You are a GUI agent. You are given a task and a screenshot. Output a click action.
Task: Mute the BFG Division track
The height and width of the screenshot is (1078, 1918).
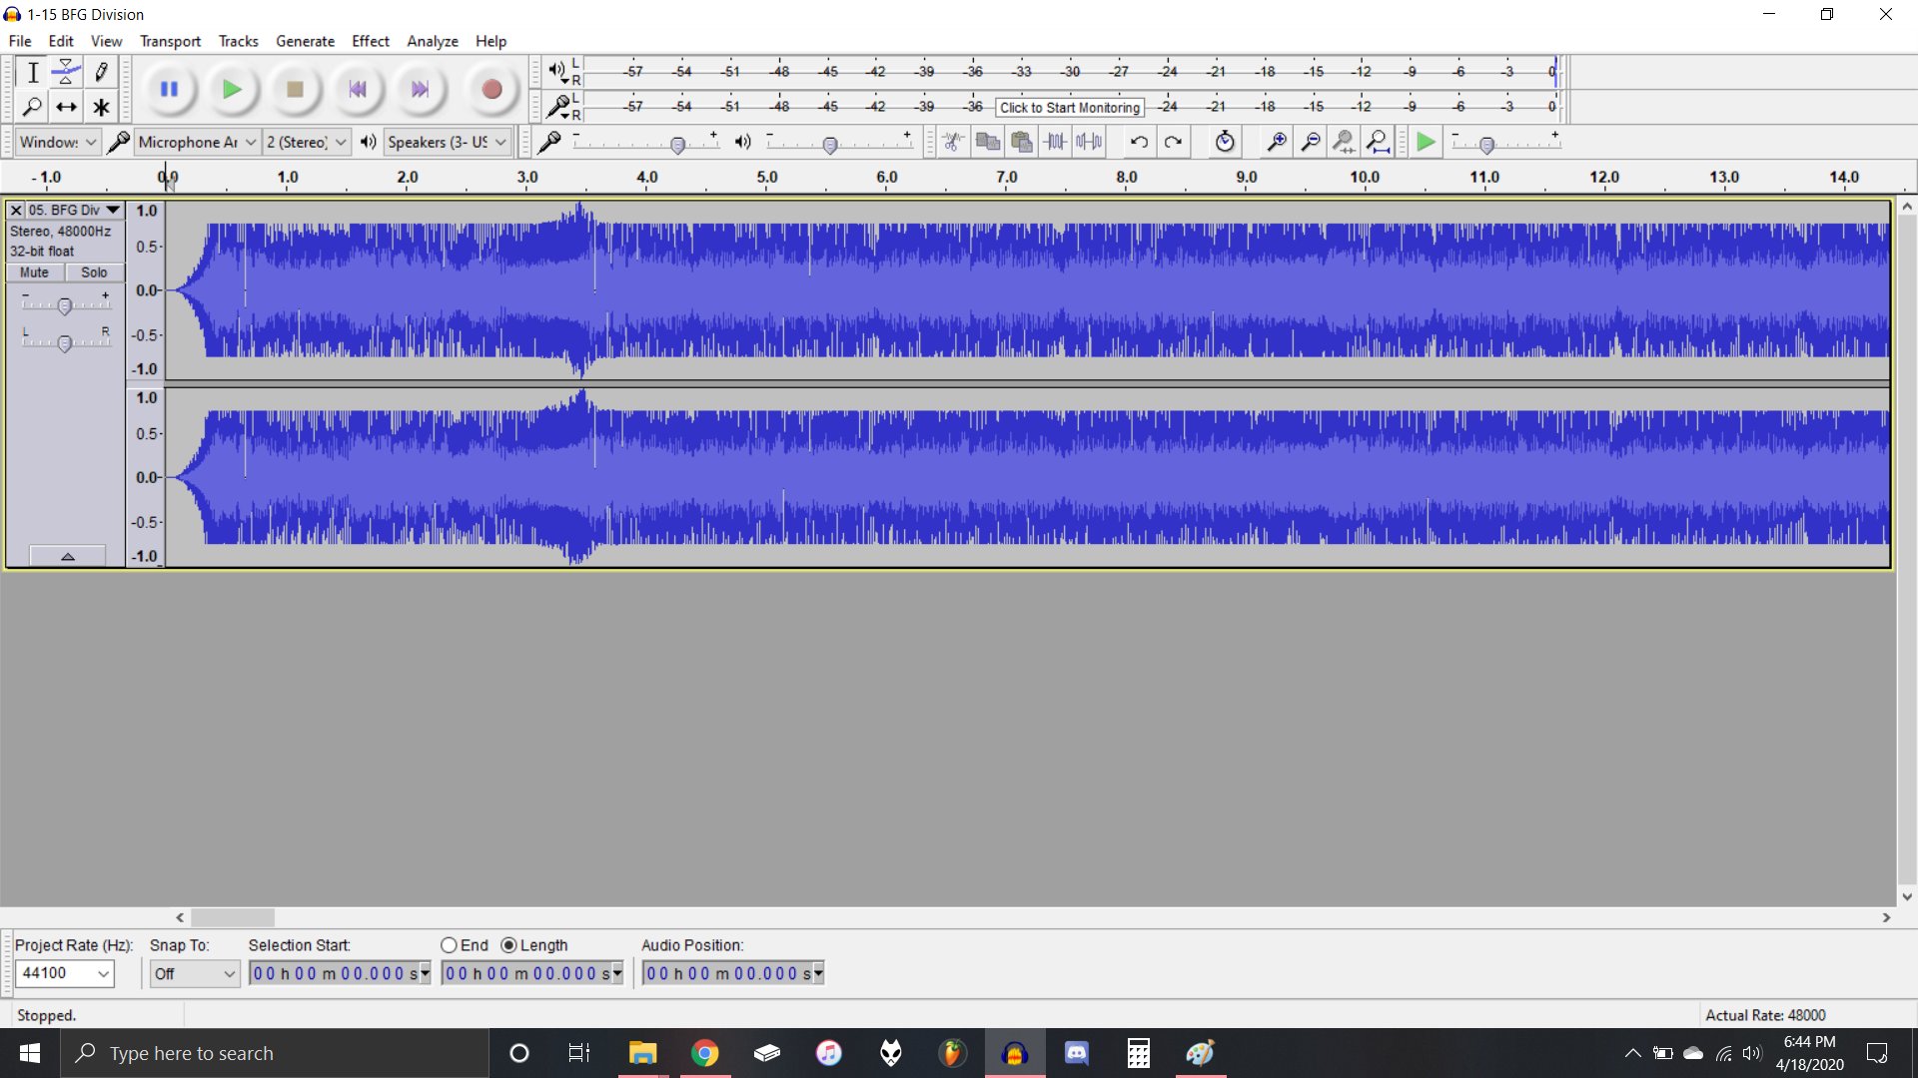(33, 271)
